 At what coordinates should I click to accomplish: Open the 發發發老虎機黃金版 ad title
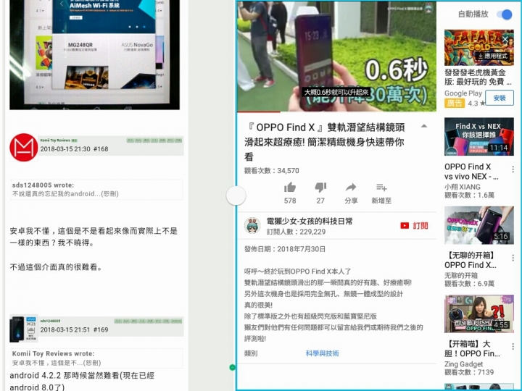click(478, 77)
